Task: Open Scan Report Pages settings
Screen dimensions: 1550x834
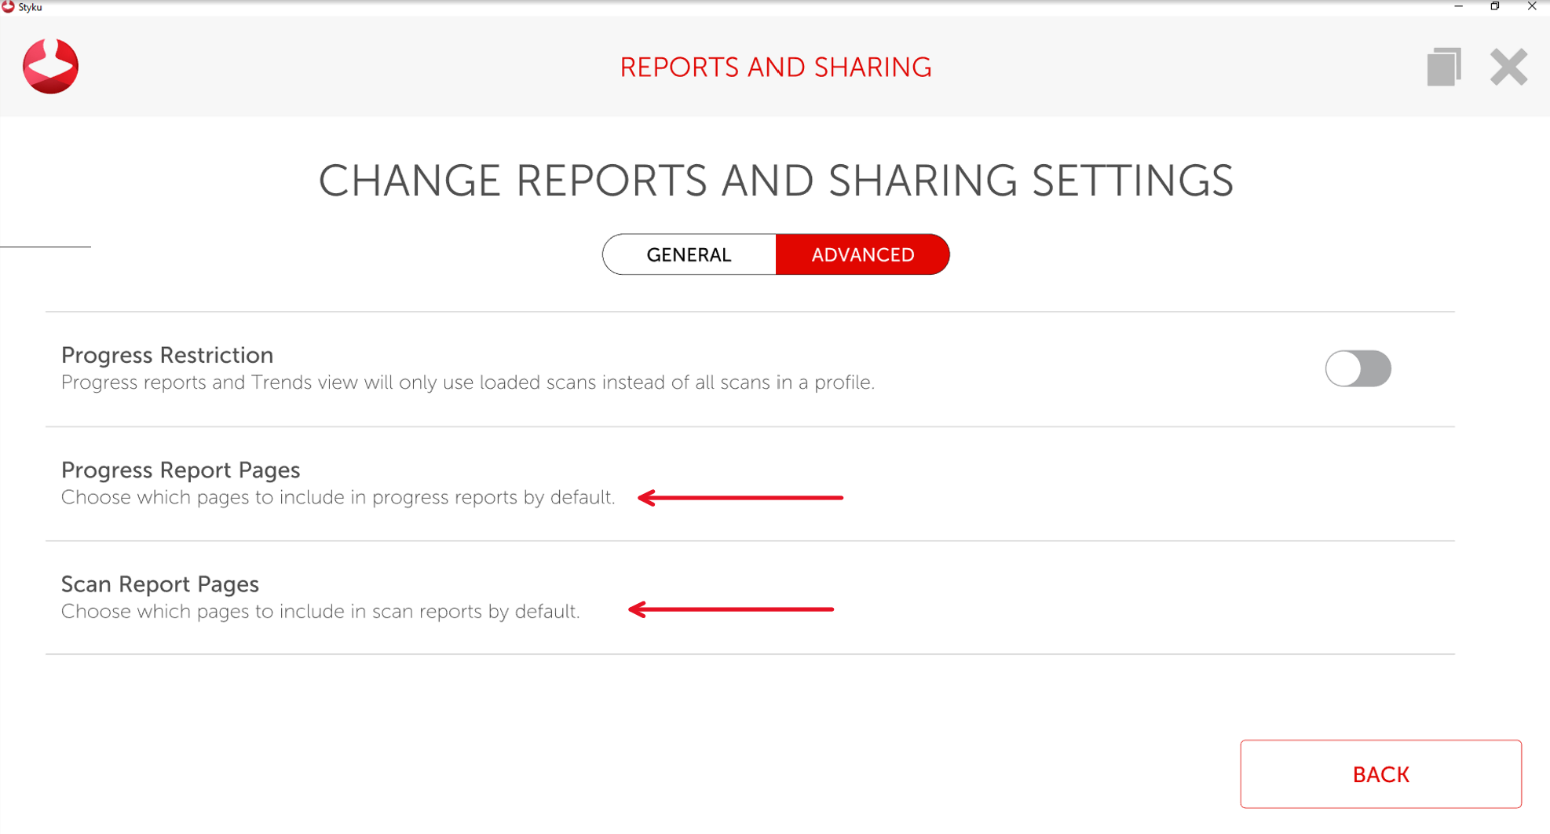Action: [160, 584]
